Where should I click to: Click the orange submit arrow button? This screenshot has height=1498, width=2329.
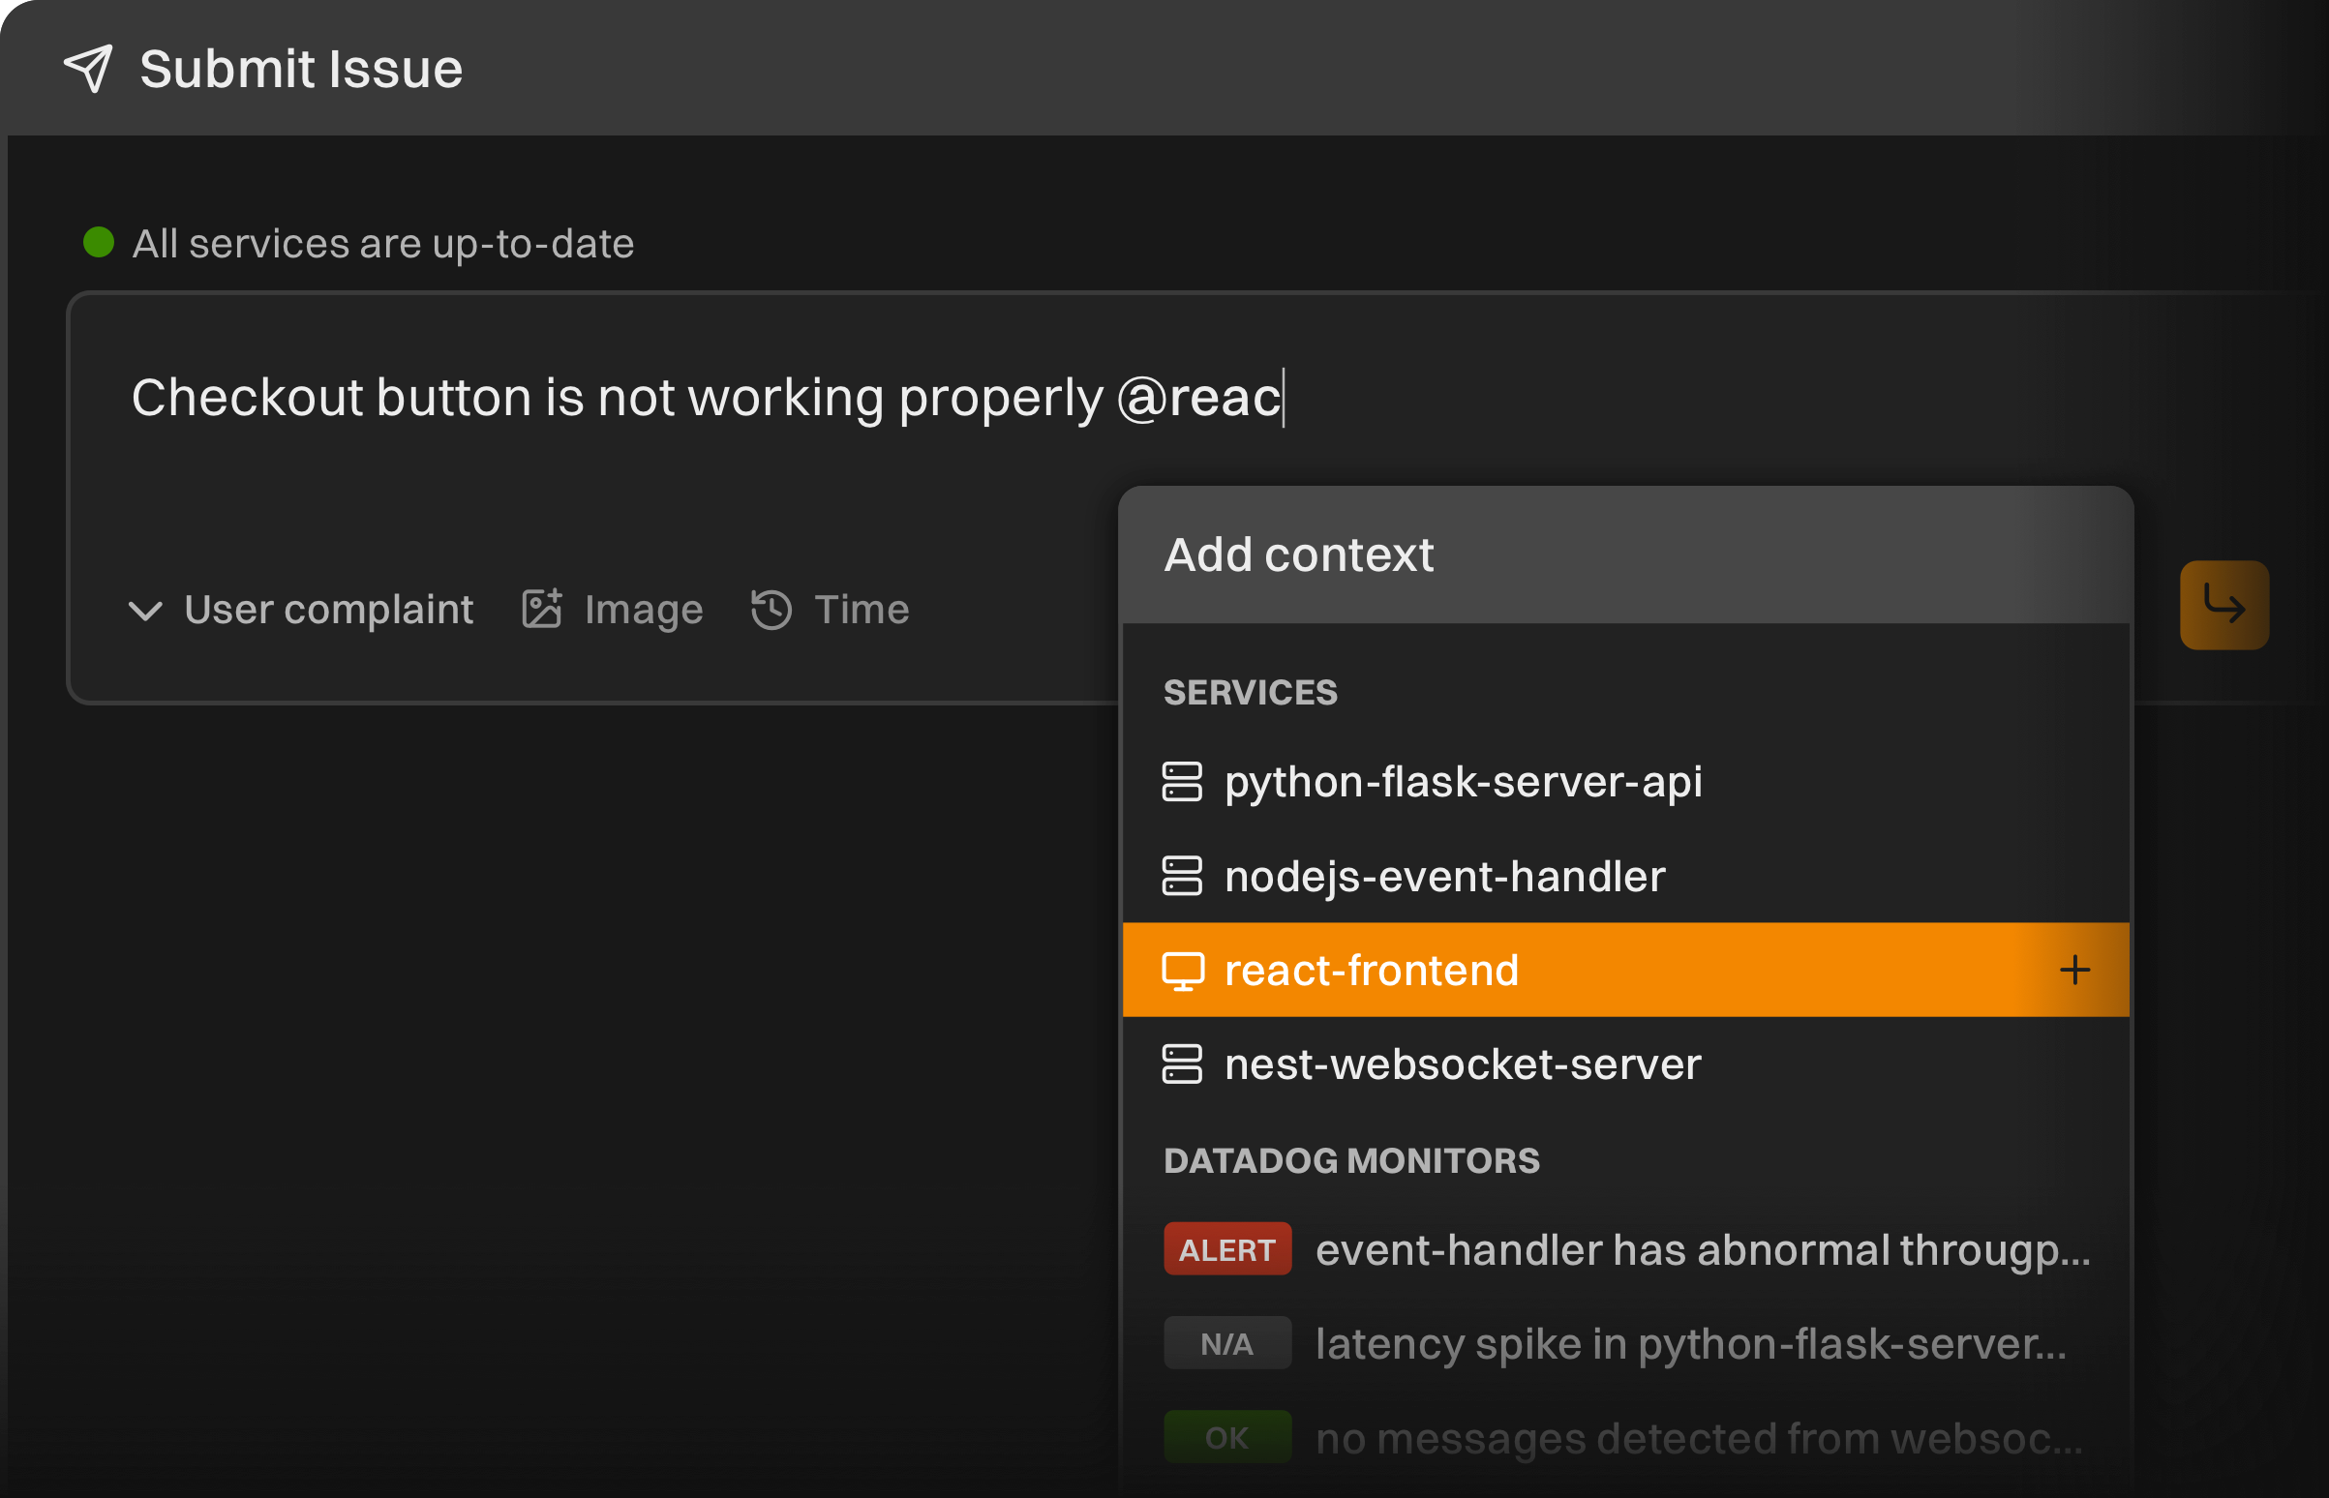(2223, 605)
